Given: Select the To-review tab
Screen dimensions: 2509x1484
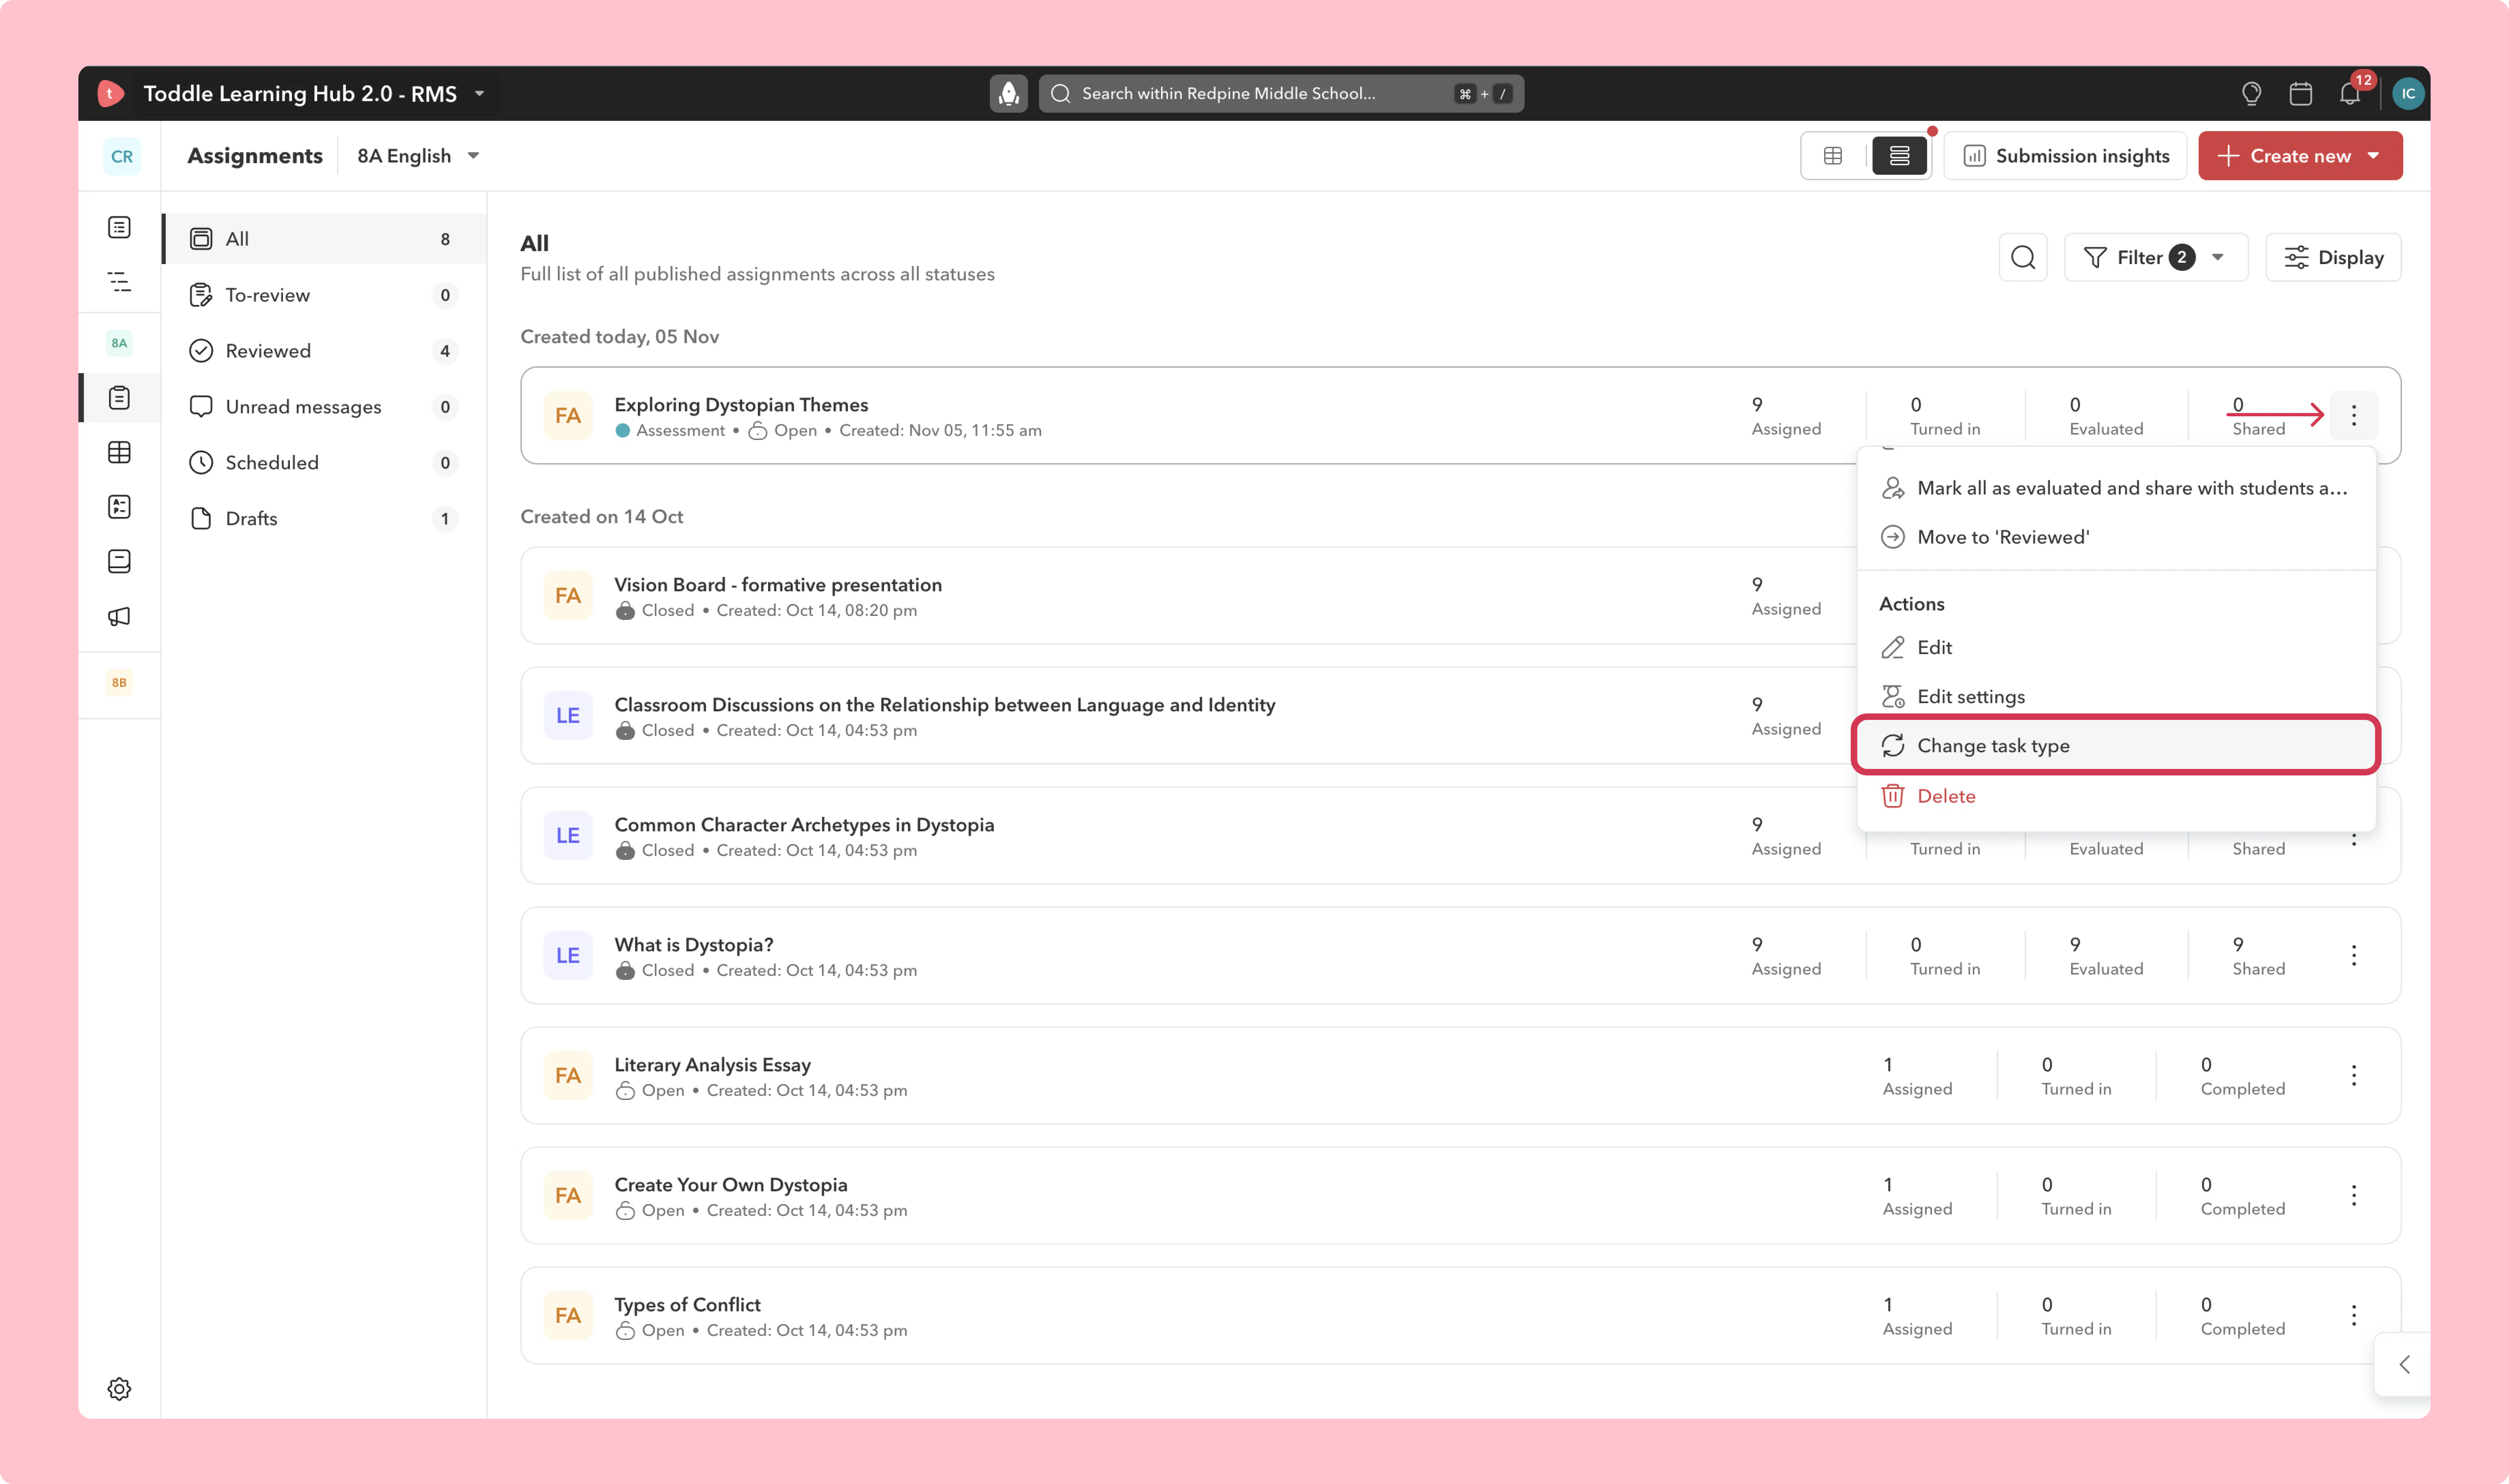Looking at the screenshot, I should click(x=324, y=295).
